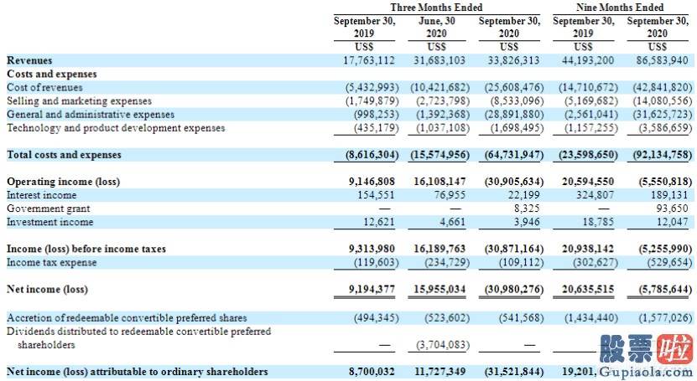Click selling expenses value (1,749,879)
This screenshot has width=697, height=381.
[x=372, y=101]
